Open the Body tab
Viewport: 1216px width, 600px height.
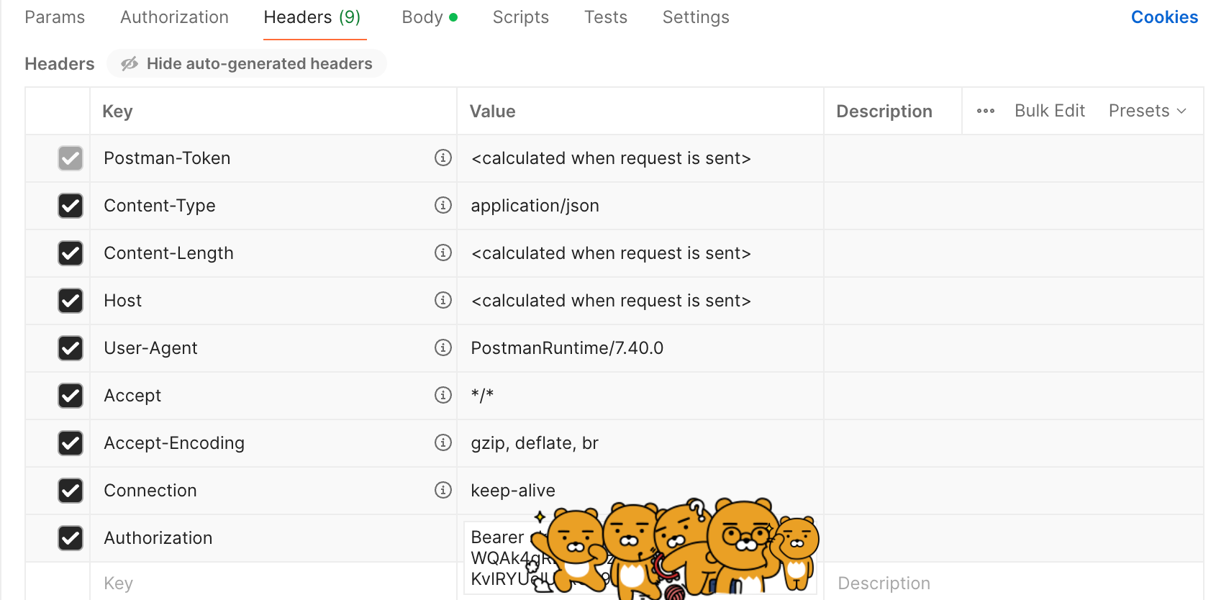(430, 17)
